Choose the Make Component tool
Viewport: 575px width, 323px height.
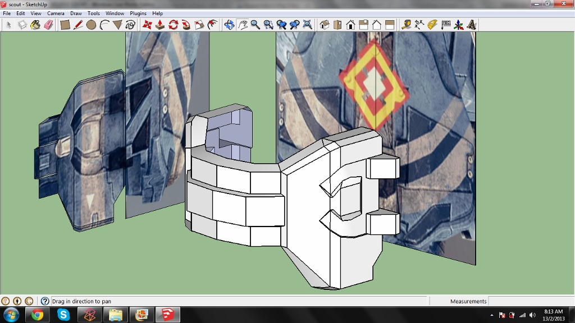tap(22, 25)
